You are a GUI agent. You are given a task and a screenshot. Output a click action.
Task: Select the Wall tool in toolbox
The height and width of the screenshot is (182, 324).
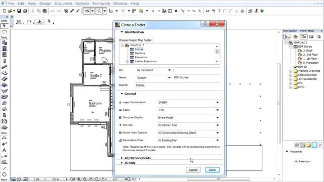click(x=4, y=42)
